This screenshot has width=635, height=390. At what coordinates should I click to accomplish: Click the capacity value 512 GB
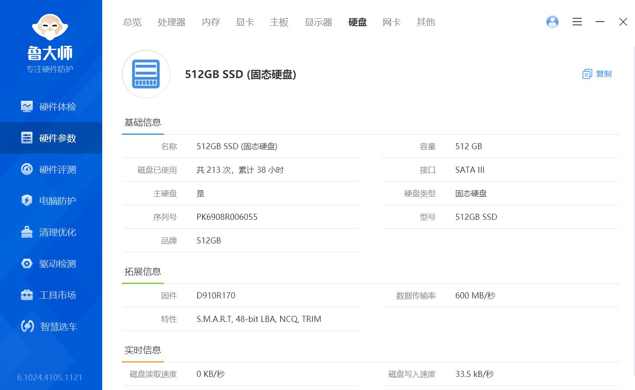pos(469,146)
